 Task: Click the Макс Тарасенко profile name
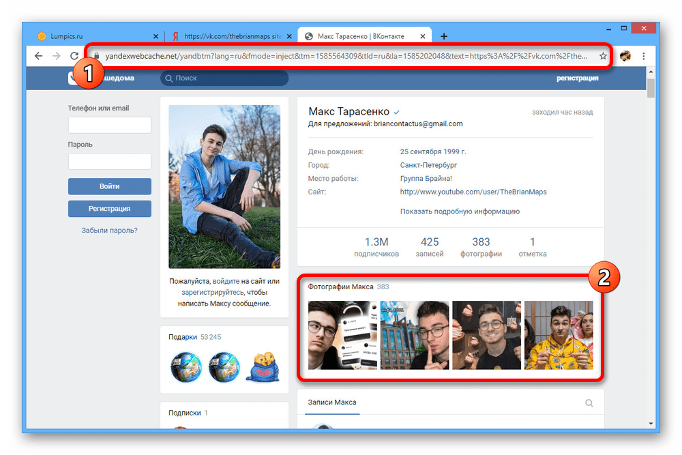pyautogui.click(x=349, y=112)
